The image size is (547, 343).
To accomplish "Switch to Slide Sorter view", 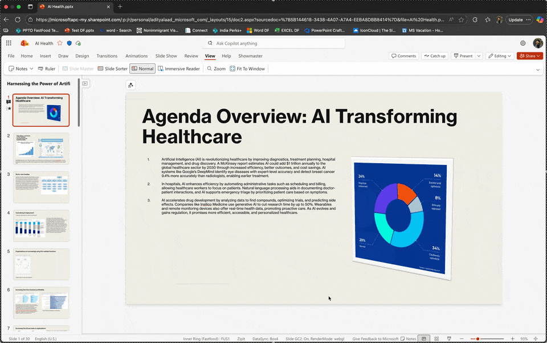I will click(113, 68).
